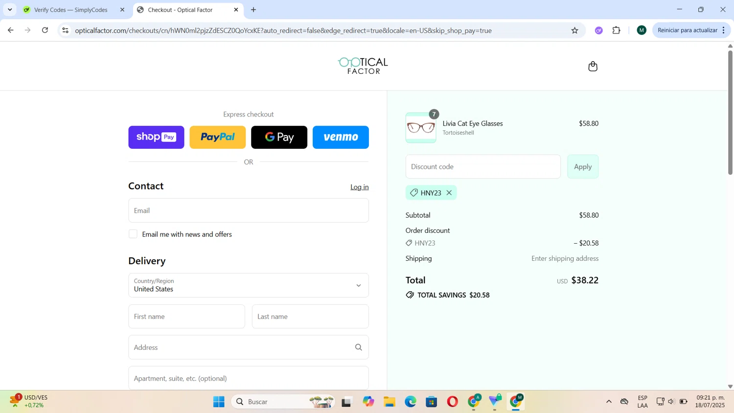Open the tab search dropdown arrow
Screen dimensions: 734x413
[x=10, y=10]
